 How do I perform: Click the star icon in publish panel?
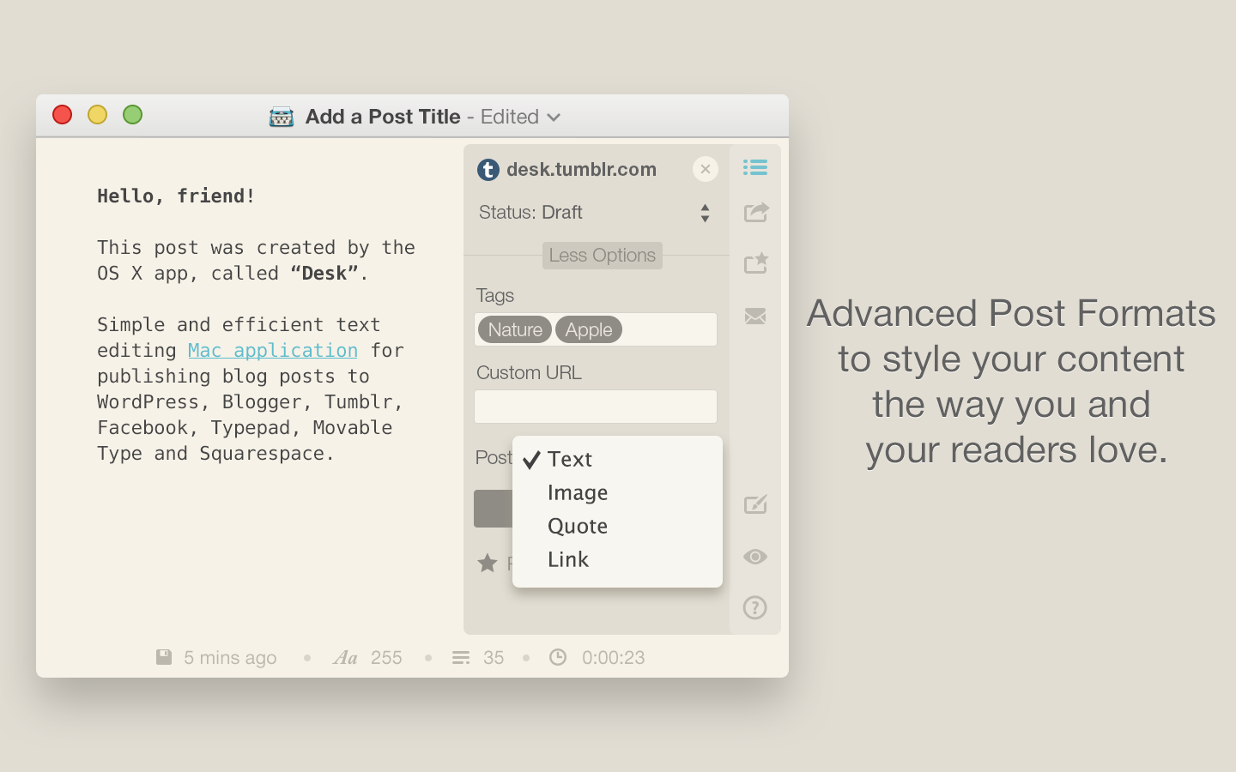point(488,563)
